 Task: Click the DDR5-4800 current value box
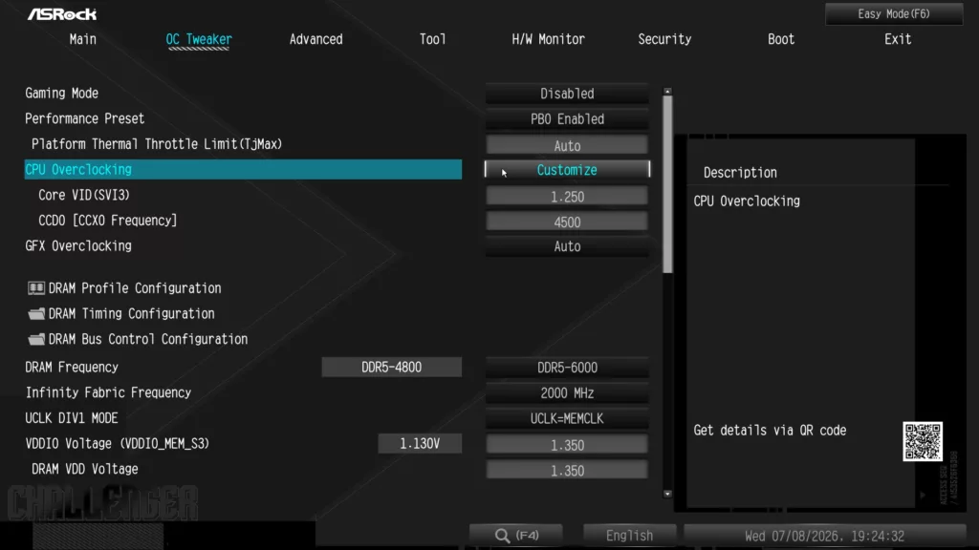coord(391,368)
